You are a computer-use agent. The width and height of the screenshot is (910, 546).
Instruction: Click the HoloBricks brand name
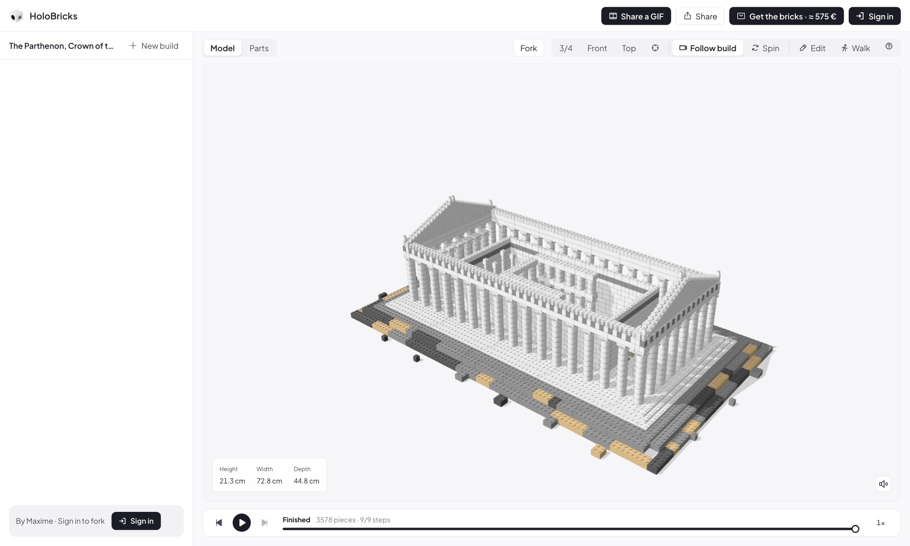pos(53,16)
